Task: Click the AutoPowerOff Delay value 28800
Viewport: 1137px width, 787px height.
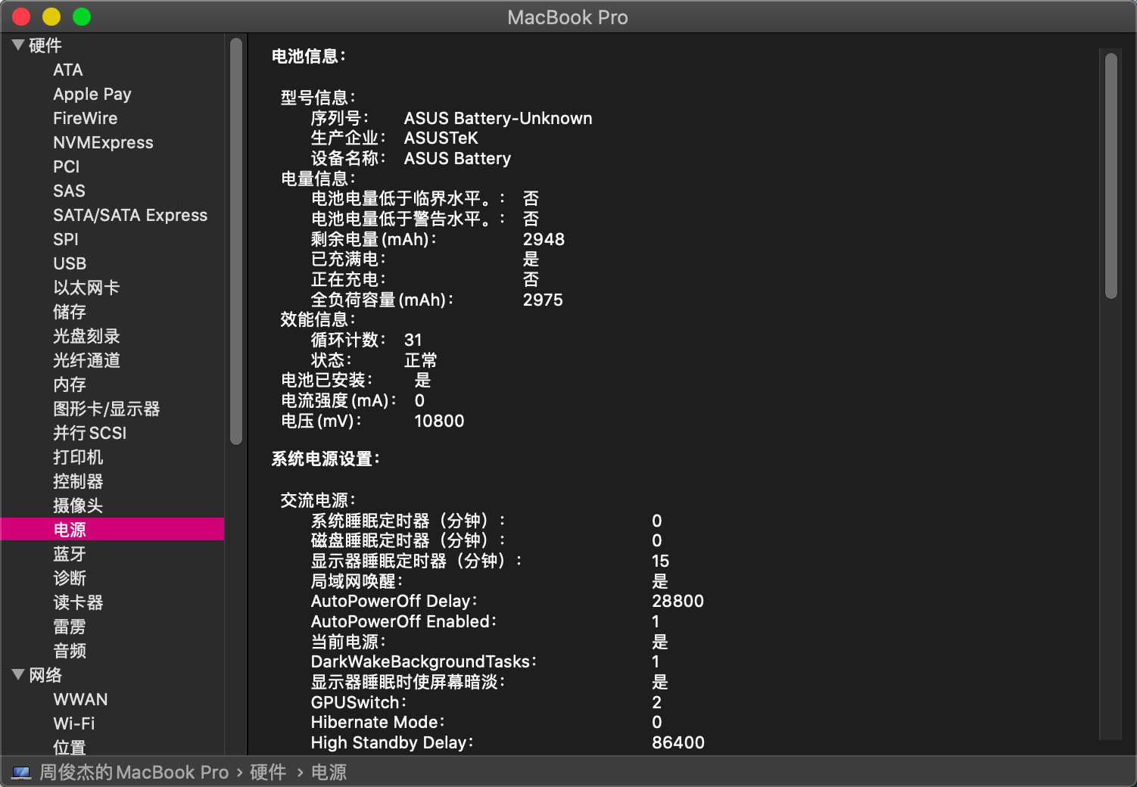Action: (678, 601)
